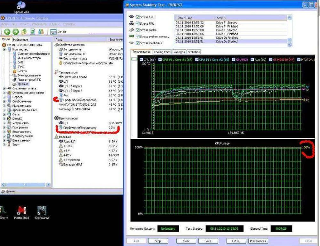Click the Вольтаж section header icon
320x246 pixels.
click(57, 137)
